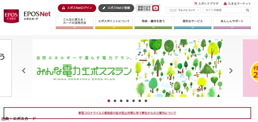Click the fork-and-knife エポトクプラザ icon
Viewport: 258px width, 122px height.
click(196, 4)
